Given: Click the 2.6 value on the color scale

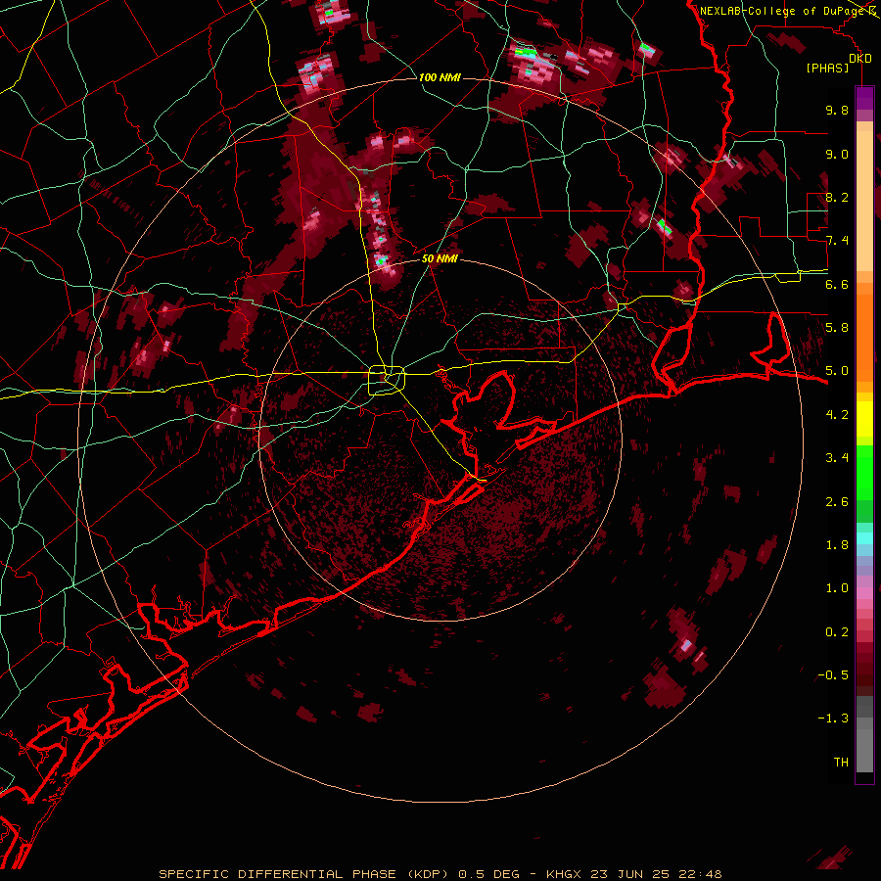Looking at the screenshot, I should [x=837, y=502].
